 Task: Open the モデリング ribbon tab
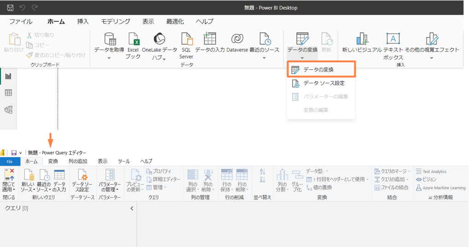click(116, 22)
